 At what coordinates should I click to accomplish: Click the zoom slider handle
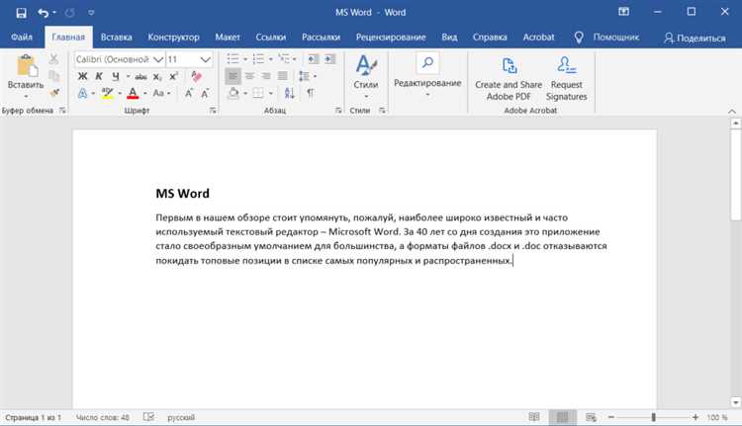[x=653, y=417]
